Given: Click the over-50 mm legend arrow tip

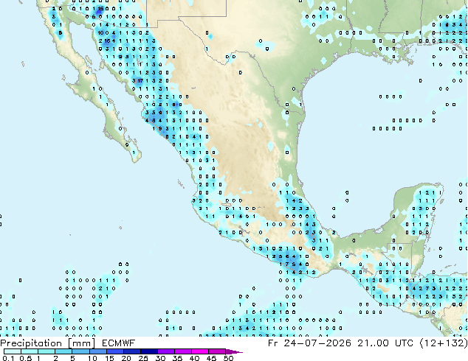Looking at the screenshot, I should (234, 351).
